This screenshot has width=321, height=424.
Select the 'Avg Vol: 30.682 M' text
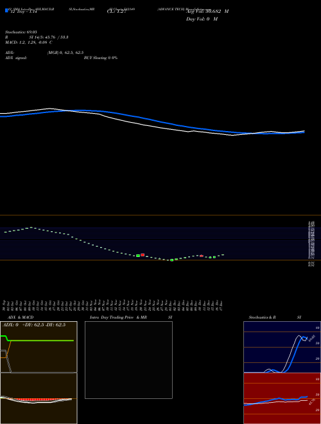click(x=207, y=12)
